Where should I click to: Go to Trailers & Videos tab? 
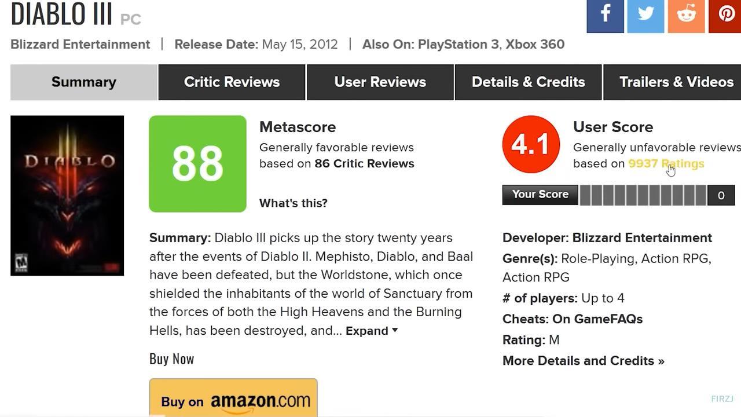[x=672, y=82]
